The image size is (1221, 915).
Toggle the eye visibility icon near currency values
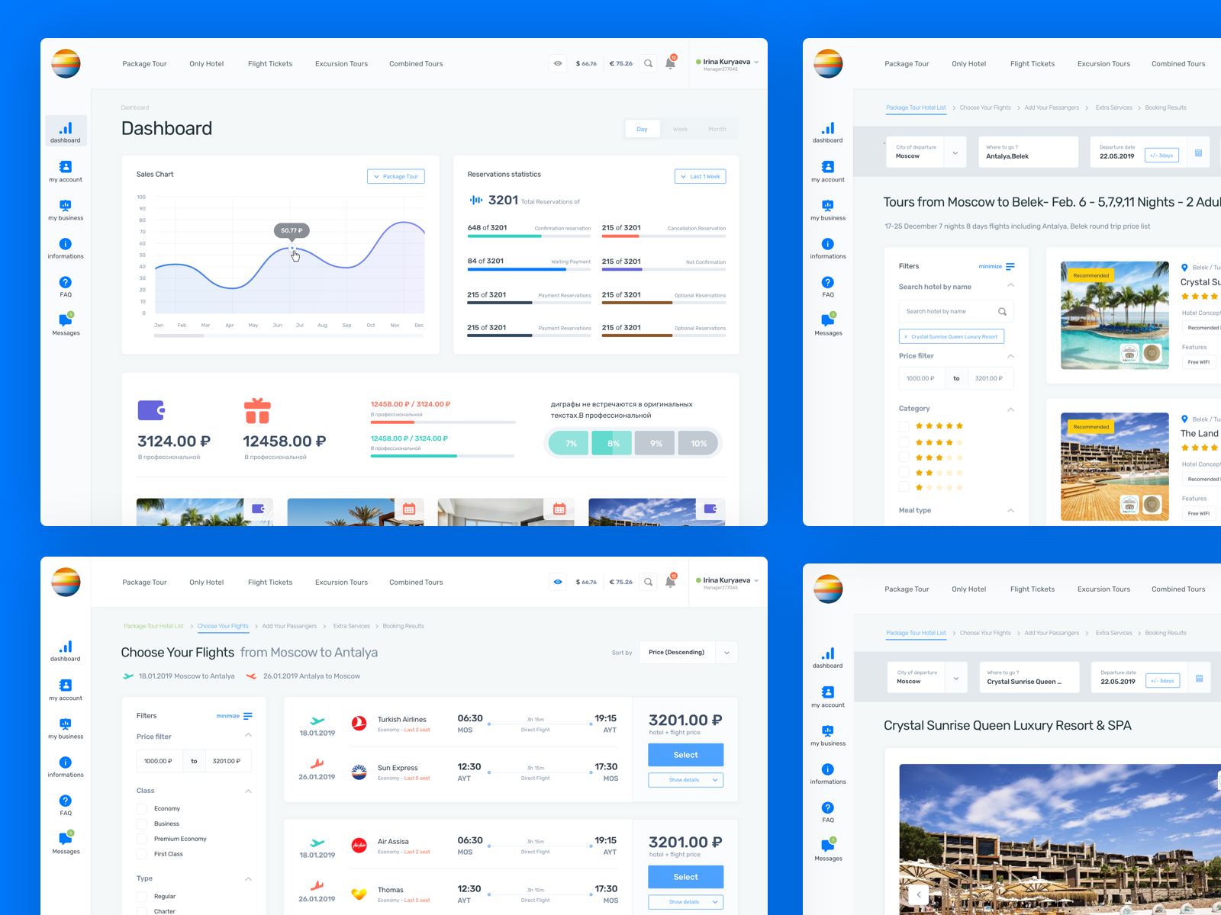pos(557,63)
